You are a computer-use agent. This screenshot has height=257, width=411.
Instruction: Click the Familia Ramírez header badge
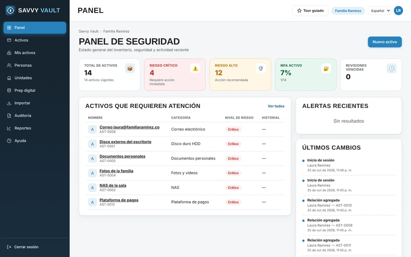[x=348, y=11]
